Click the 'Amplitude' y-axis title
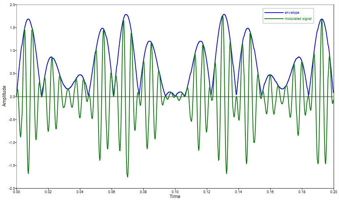The height and width of the screenshot is (200, 339). coord(4,96)
